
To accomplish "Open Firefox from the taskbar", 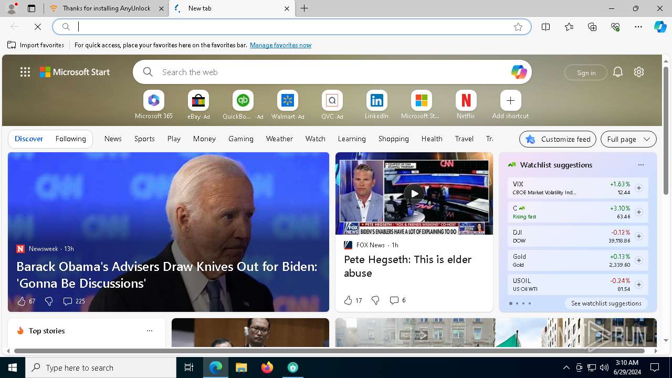I will coord(267,367).
